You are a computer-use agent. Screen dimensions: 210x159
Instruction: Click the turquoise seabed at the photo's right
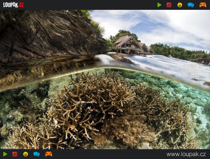[x=197, y=102]
